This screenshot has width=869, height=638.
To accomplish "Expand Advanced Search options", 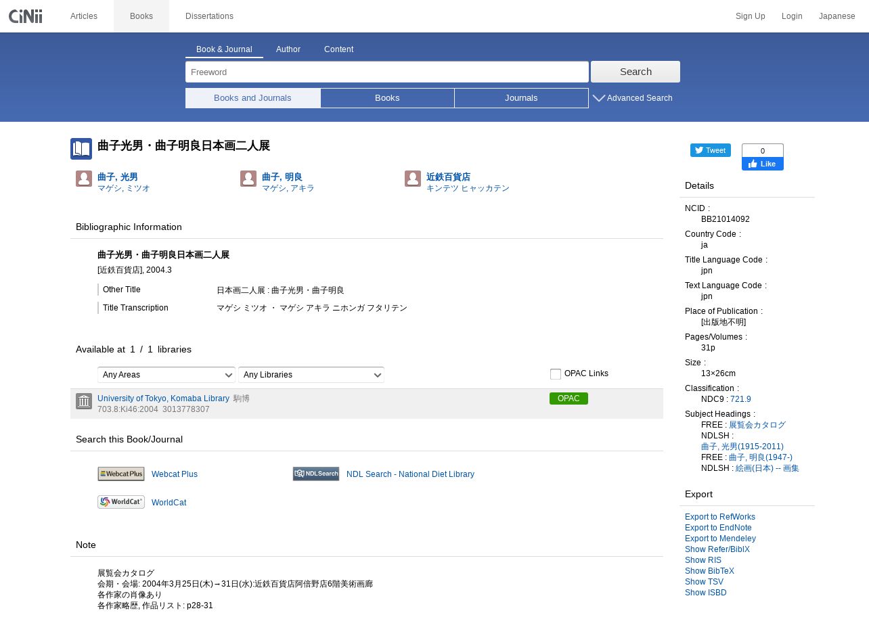I will tap(640, 98).
